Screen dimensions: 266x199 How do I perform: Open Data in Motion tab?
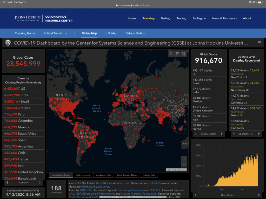(135, 33)
